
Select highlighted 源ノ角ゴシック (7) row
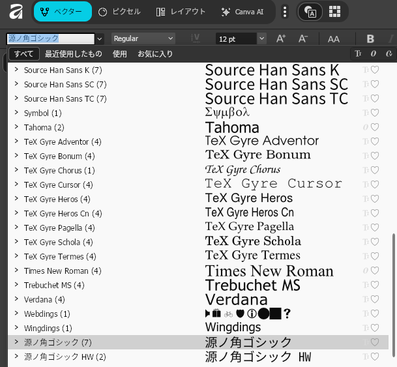pos(198,342)
